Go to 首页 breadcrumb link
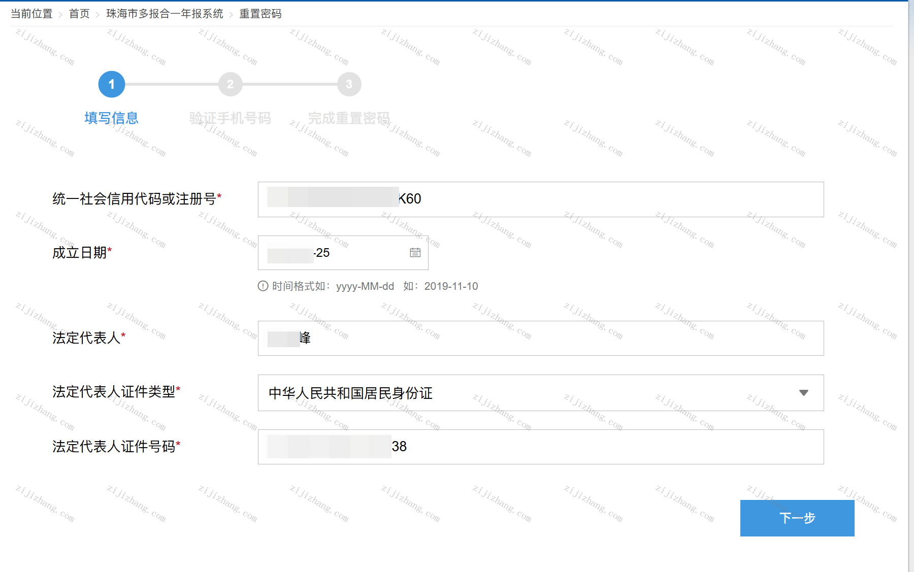 tap(79, 14)
